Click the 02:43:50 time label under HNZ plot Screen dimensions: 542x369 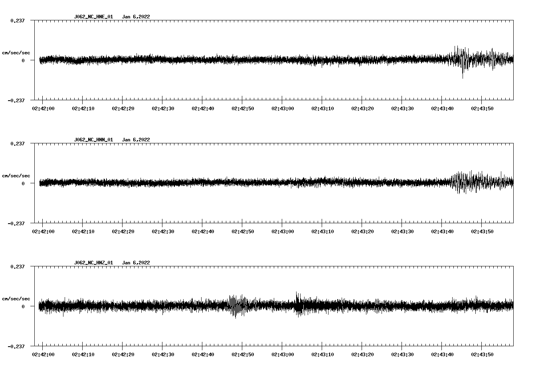[482, 354]
